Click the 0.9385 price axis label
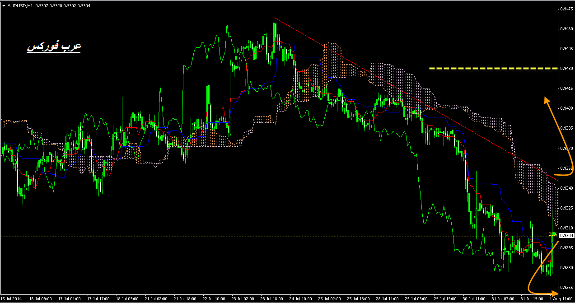The image size is (575, 303). click(567, 128)
